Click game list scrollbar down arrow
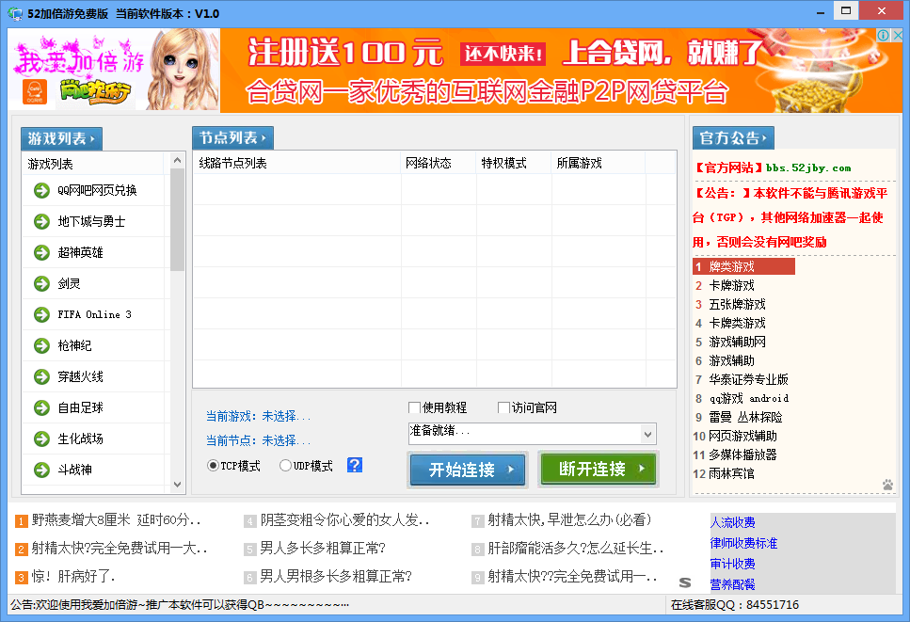This screenshot has width=910, height=622. pos(178,485)
